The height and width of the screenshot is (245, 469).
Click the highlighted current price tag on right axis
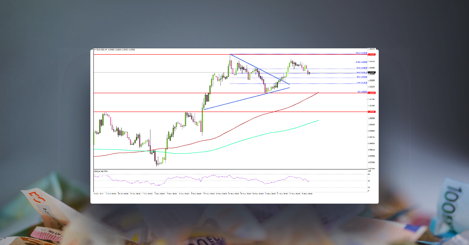click(371, 72)
